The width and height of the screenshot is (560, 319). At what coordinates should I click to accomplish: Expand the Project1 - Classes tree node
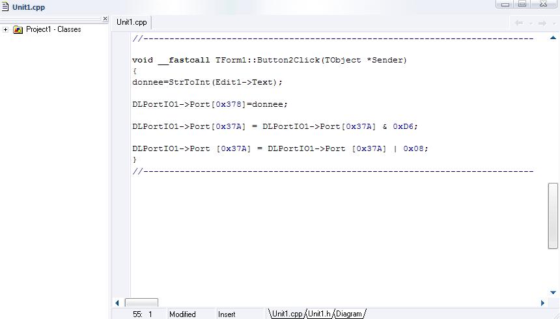[5, 30]
